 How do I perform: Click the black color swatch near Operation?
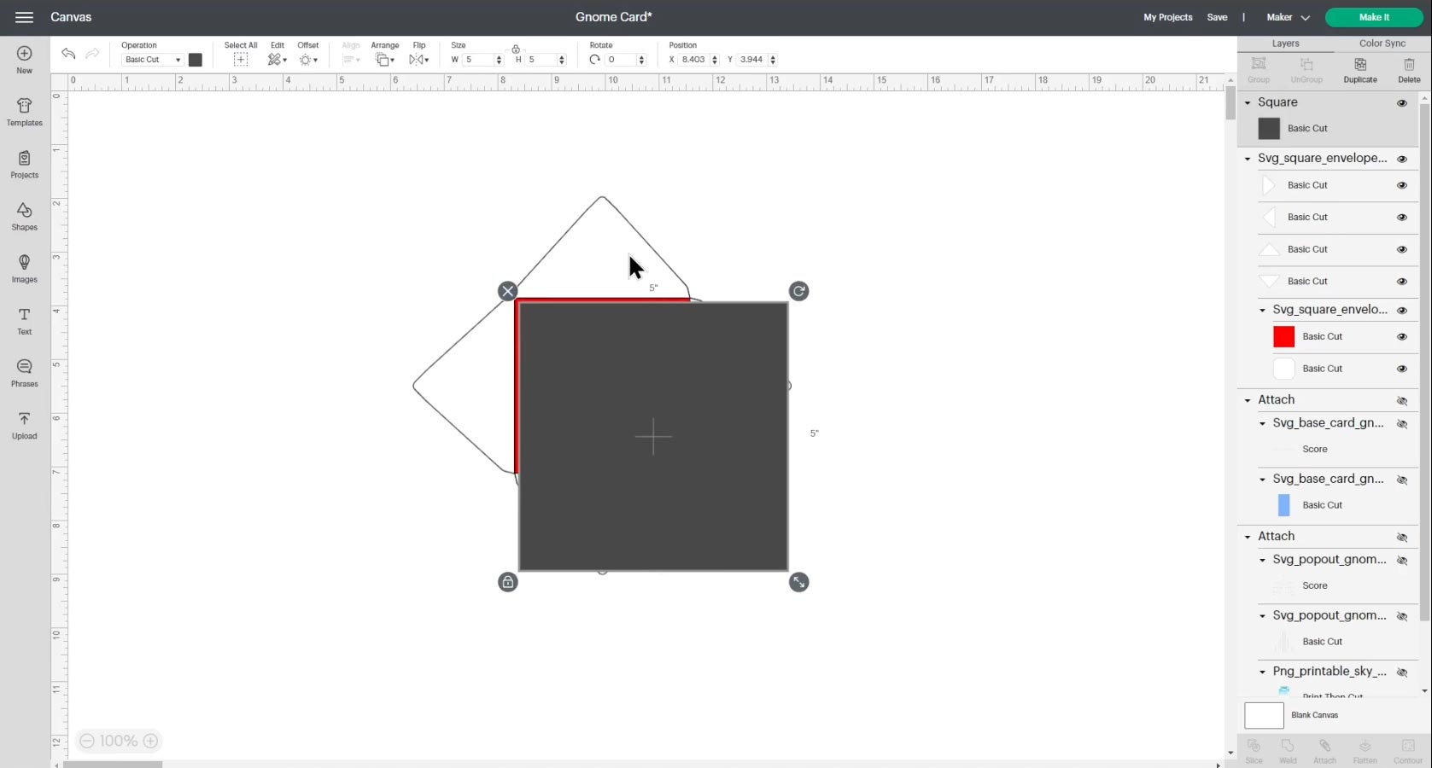[194, 59]
